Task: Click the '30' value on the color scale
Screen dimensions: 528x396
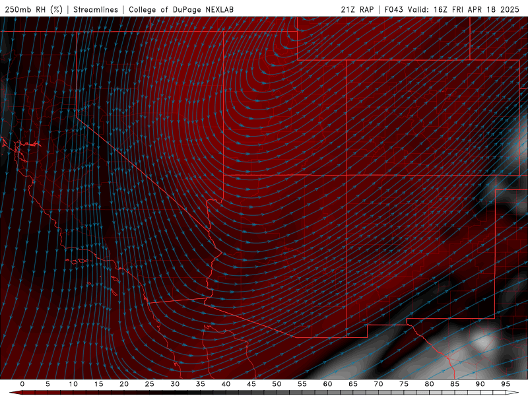Action: 175,384
